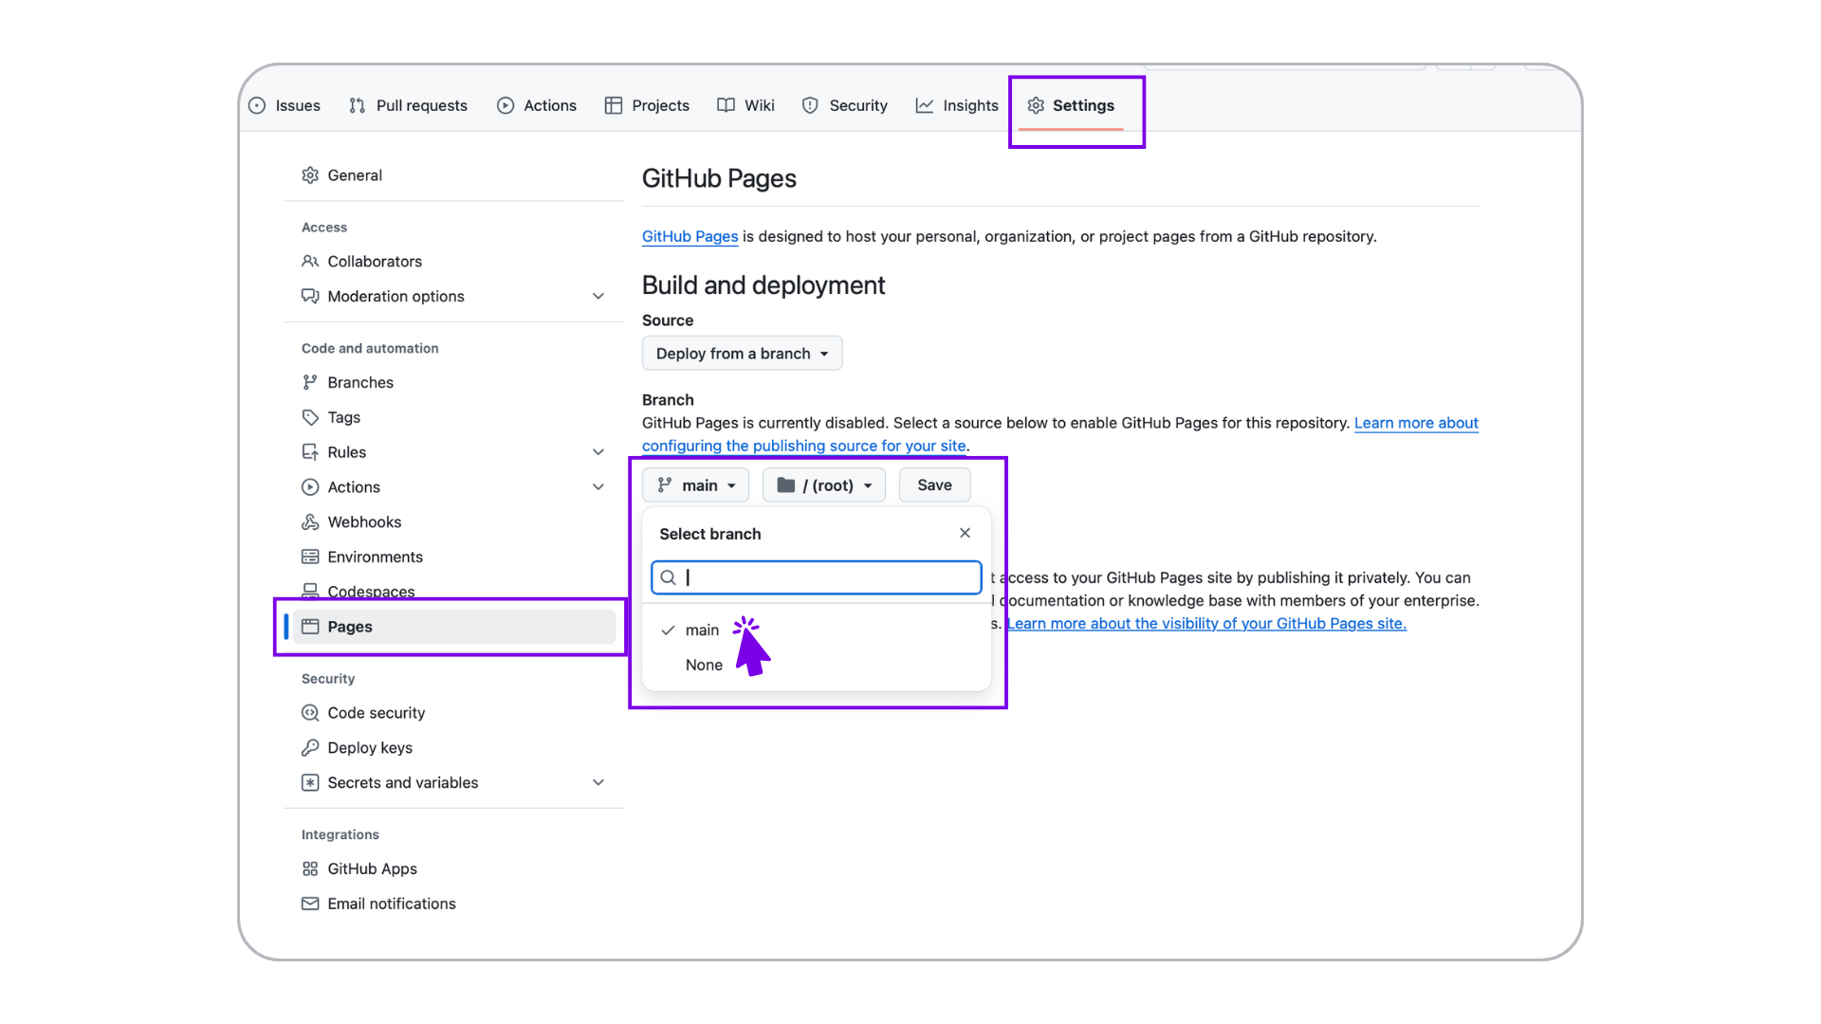Click the Insights graph icon
This screenshot has height=1024, width=1821.
click(925, 105)
